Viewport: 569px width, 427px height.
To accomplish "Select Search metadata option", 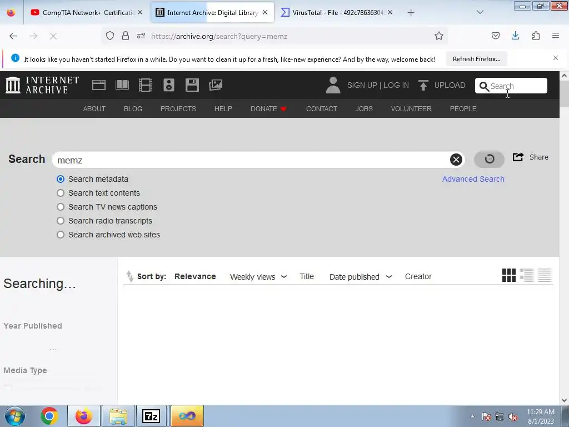I will pos(61,179).
